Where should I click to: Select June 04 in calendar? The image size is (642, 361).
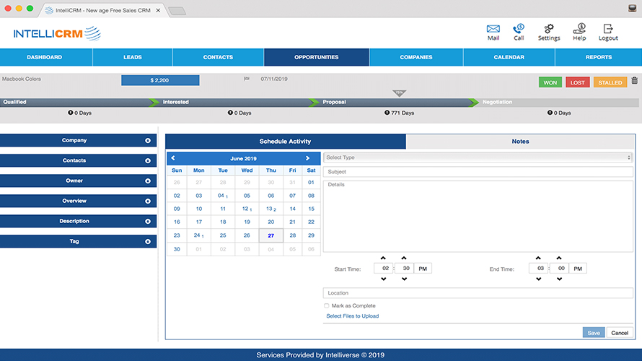[x=222, y=196]
